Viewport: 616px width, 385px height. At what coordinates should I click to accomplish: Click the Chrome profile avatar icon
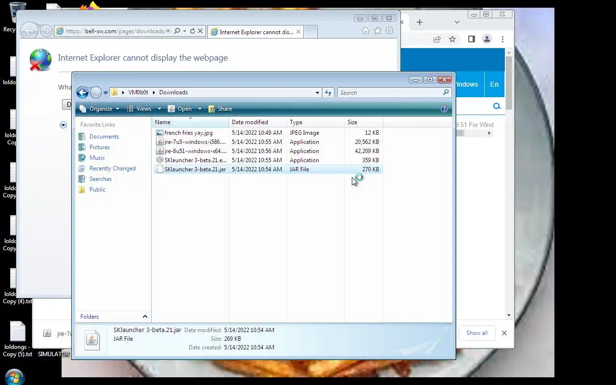pyautogui.click(x=487, y=39)
